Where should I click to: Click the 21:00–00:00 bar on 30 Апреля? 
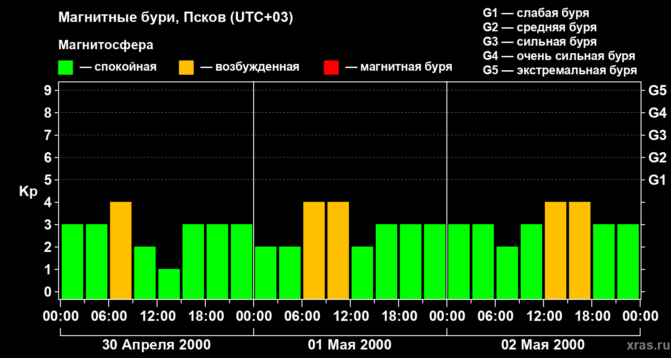coord(242,261)
